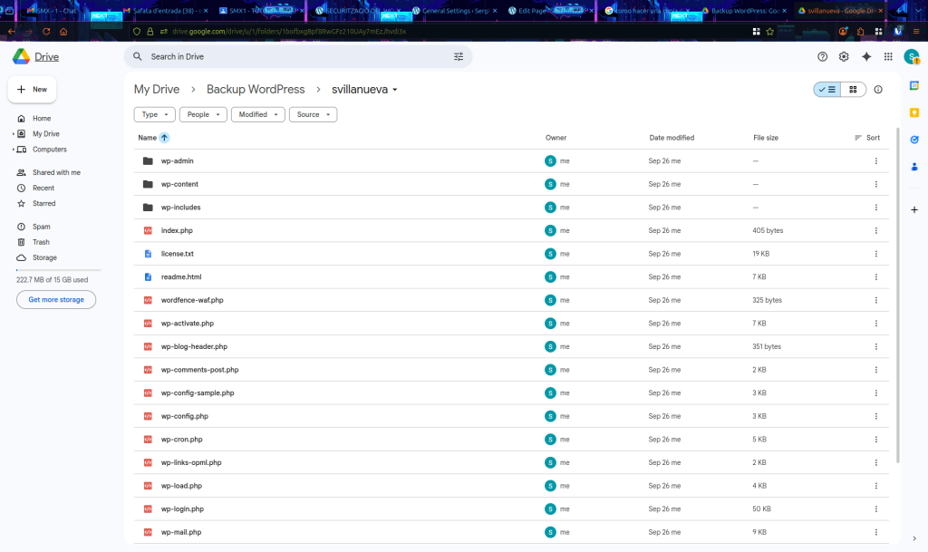Open the Google apps grid

pyautogui.click(x=888, y=56)
